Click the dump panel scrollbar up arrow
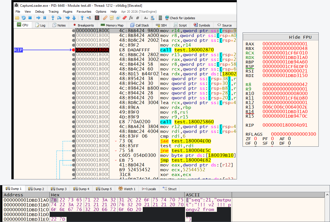 pyautogui.click(x=327, y=195)
